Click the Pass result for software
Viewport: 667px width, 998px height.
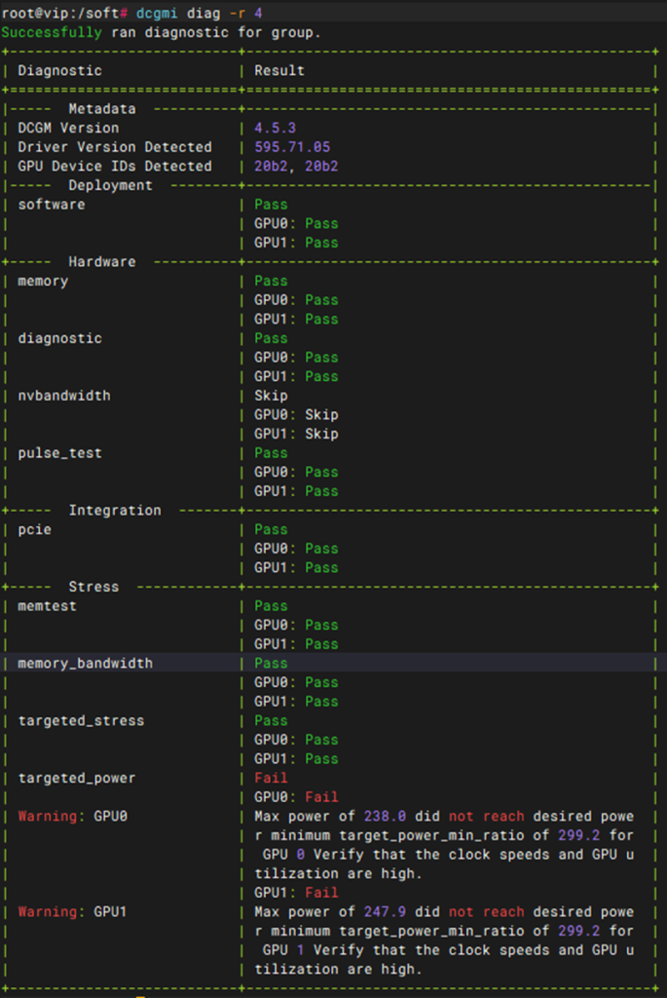pyautogui.click(x=271, y=205)
